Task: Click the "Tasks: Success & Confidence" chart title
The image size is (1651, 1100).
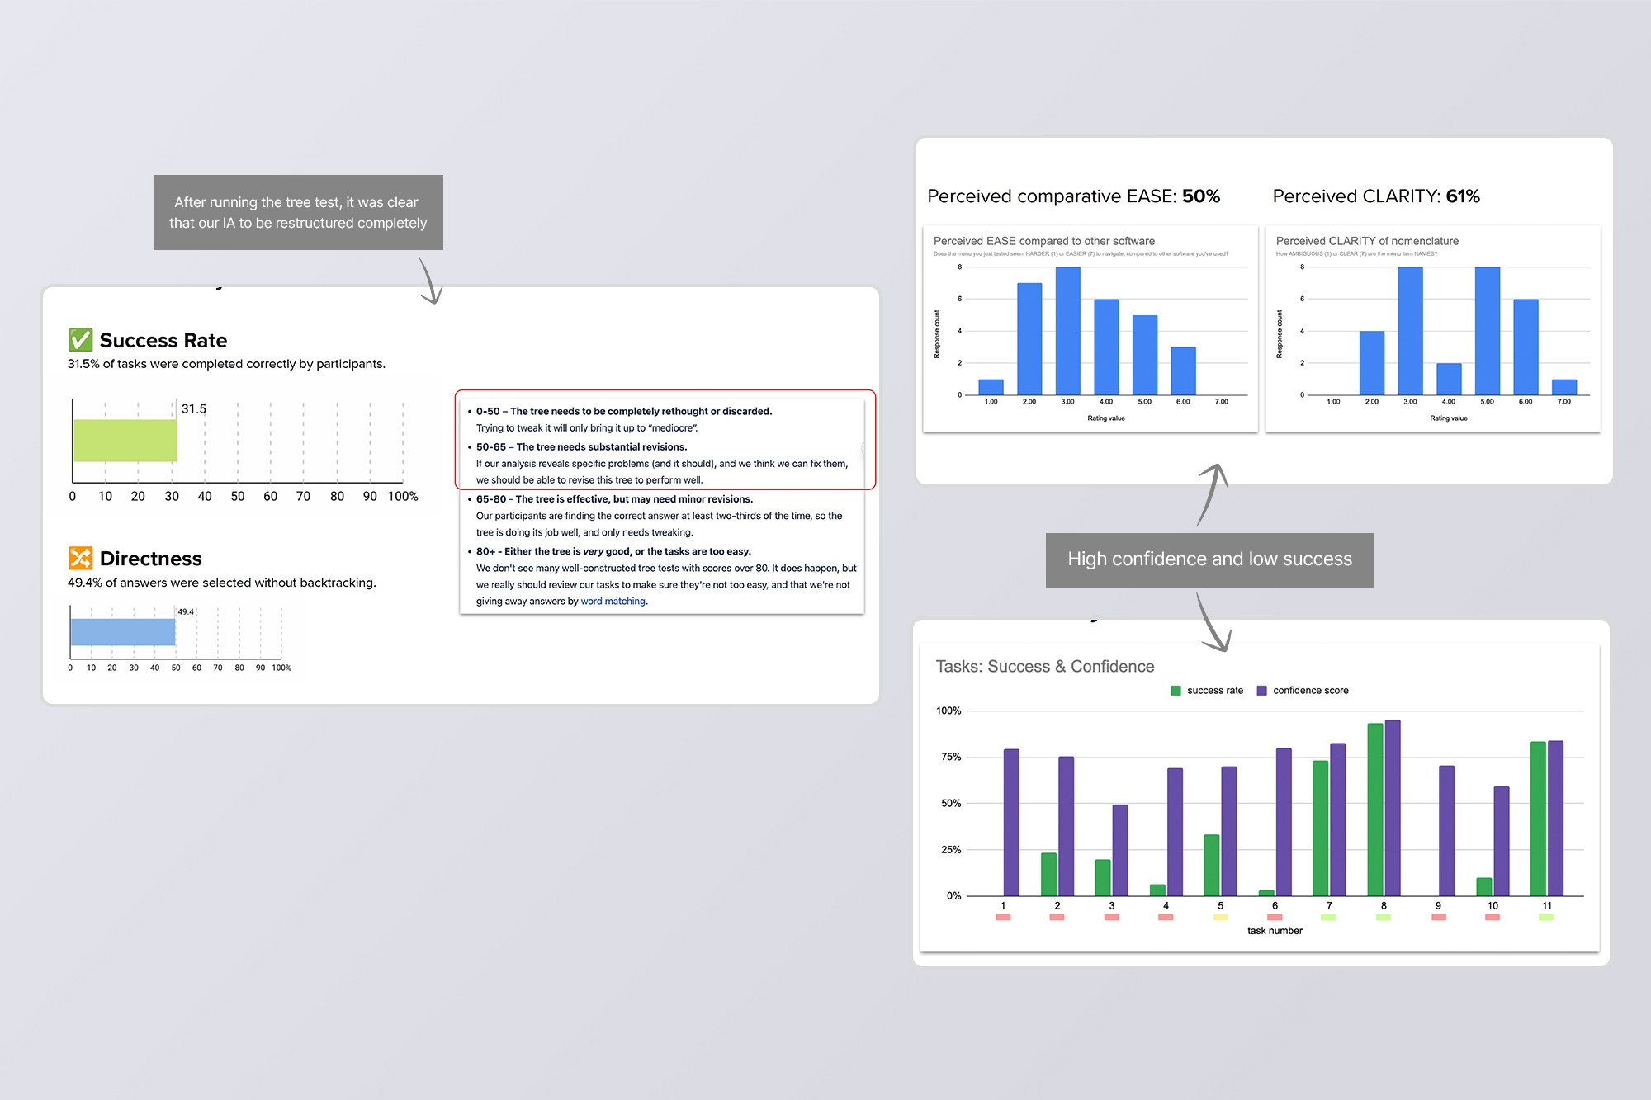Action: pos(1044,667)
